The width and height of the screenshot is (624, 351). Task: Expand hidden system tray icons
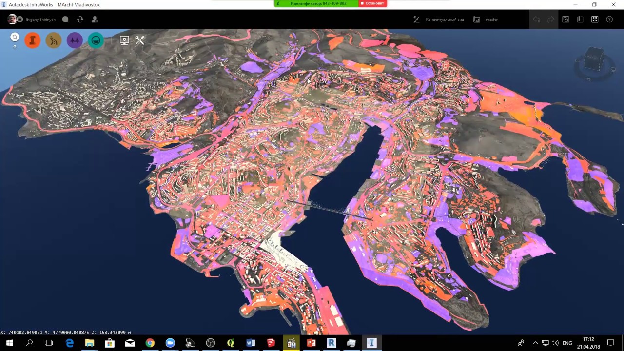535,343
